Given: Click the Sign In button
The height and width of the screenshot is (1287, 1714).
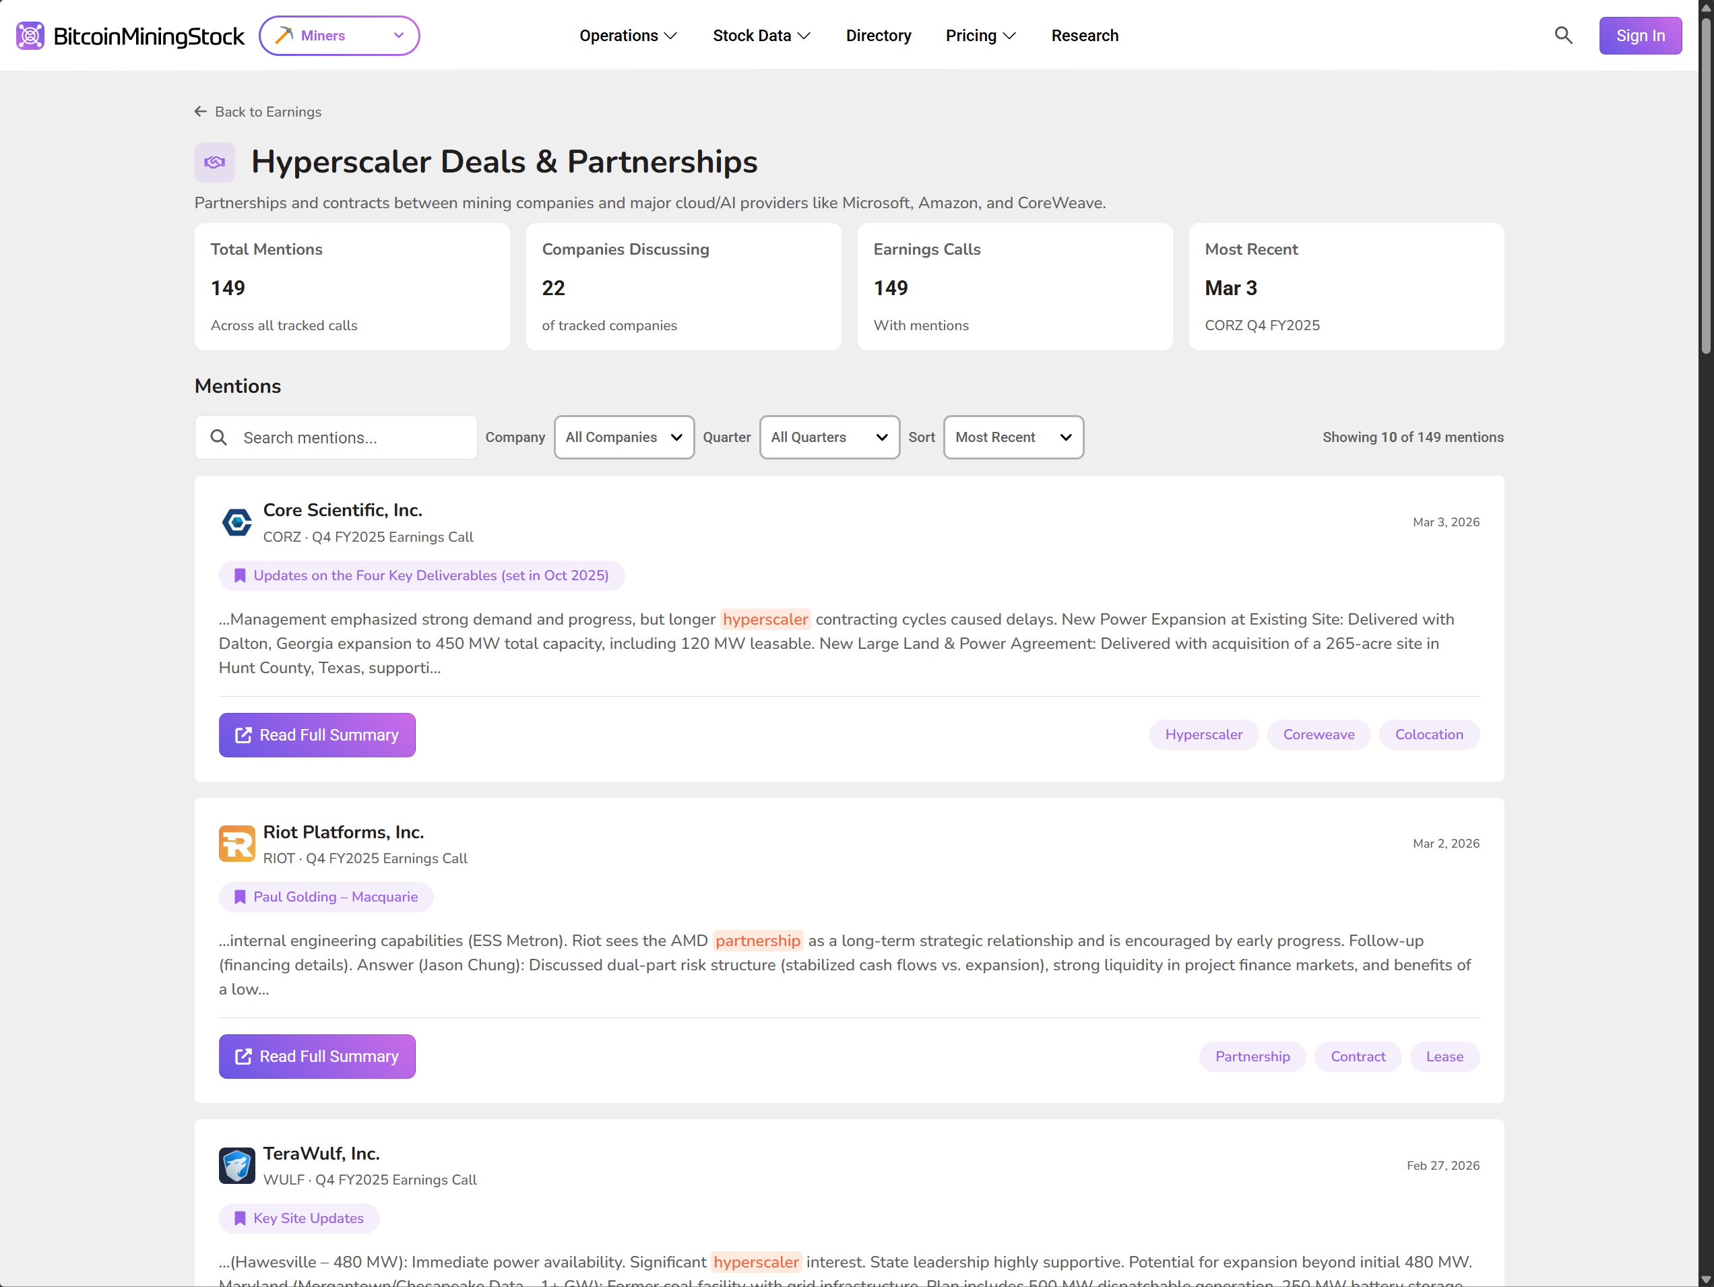Looking at the screenshot, I should pos(1640,36).
